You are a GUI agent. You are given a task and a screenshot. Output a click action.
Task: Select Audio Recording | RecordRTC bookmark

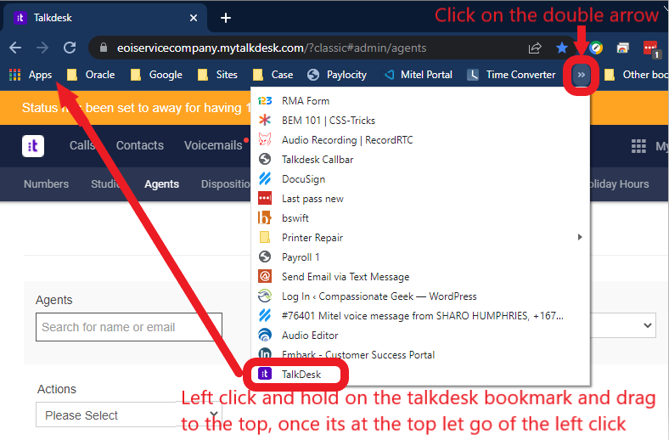[x=420, y=140]
